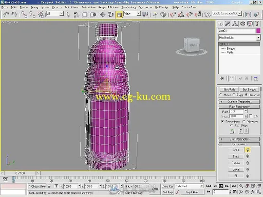Enable the Snap On checkbox

pyautogui.click(x=251, y=116)
